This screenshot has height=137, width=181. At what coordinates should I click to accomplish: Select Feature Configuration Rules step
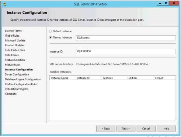21,84
